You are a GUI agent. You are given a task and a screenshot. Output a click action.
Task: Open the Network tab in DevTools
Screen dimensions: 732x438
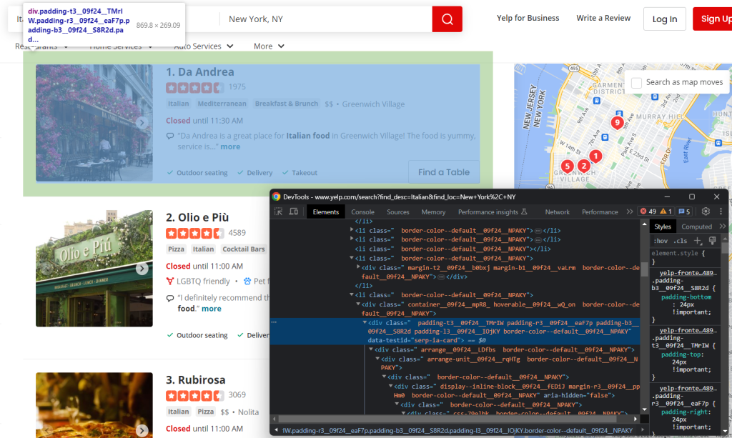point(557,211)
